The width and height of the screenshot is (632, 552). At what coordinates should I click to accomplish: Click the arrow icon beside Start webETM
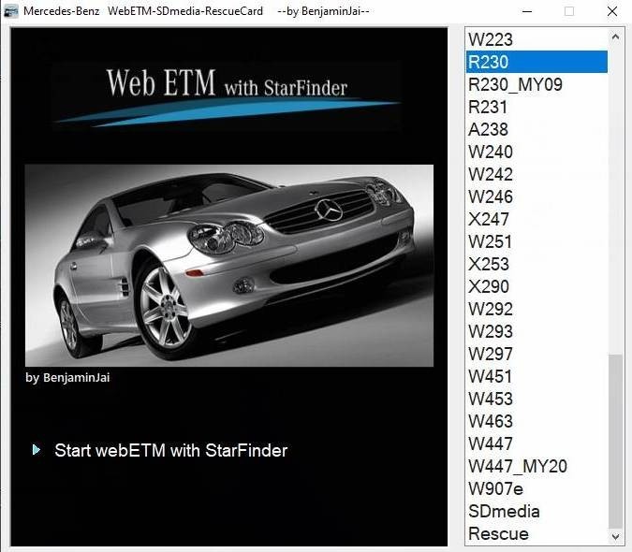37,450
